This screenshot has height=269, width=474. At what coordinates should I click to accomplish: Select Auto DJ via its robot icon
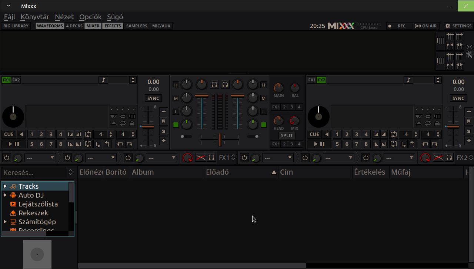(13, 195)
